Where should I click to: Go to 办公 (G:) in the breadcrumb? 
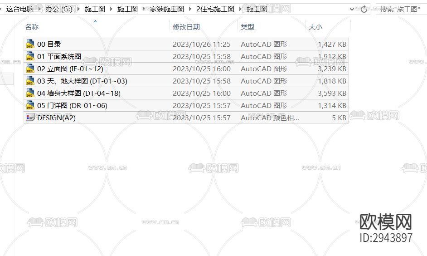(x=59, y=9)
